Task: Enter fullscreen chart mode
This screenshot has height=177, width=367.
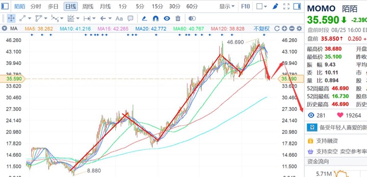Action: (x=287, y=6)
